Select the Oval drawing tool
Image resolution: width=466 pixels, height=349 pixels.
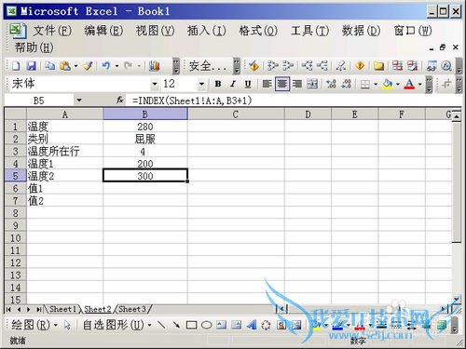[x=207, y=325]
